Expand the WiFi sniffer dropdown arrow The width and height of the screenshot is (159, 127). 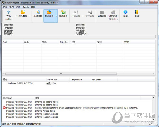point(16,16)
